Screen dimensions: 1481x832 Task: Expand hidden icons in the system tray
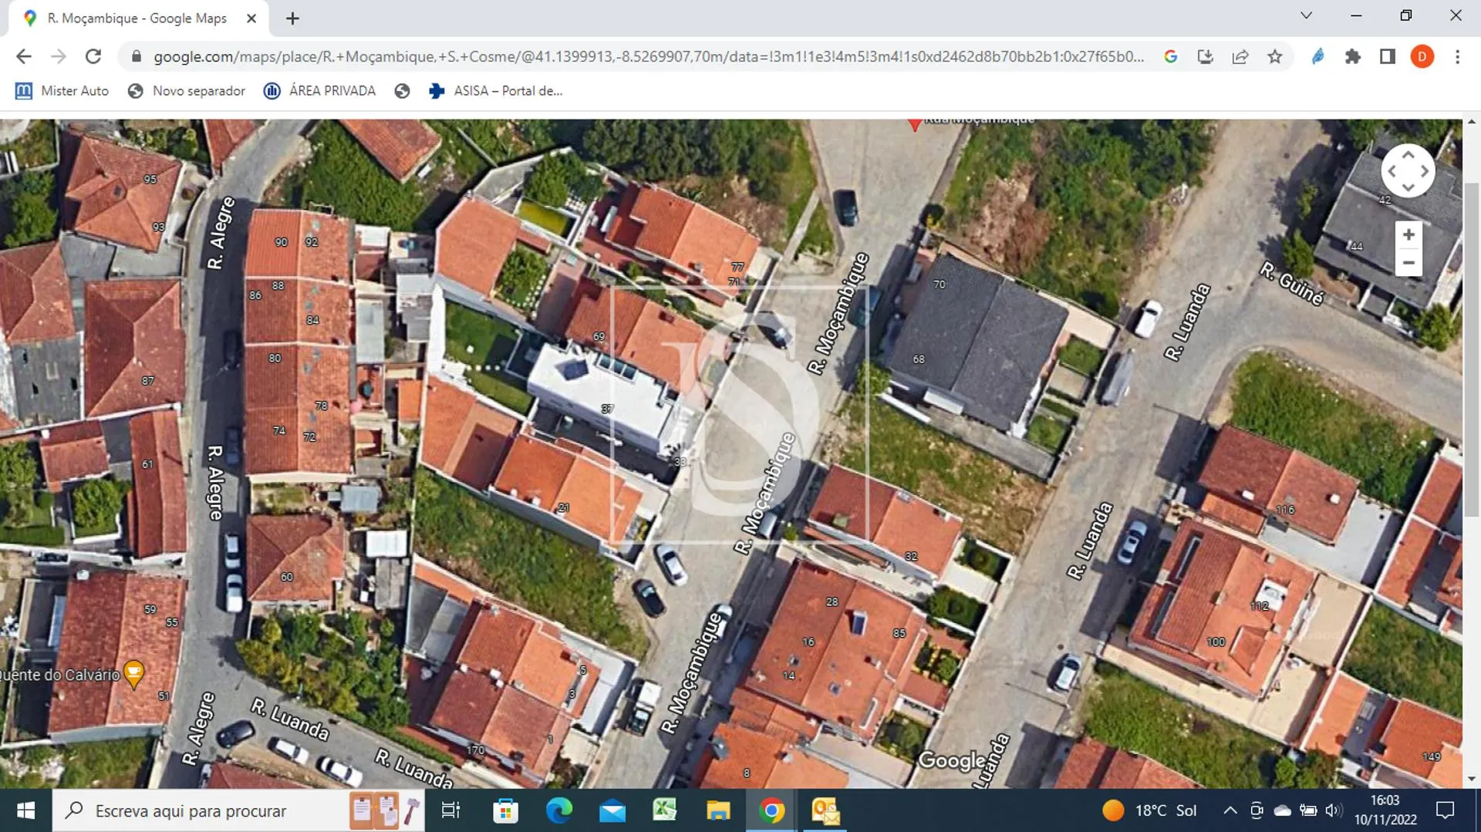1230,810
